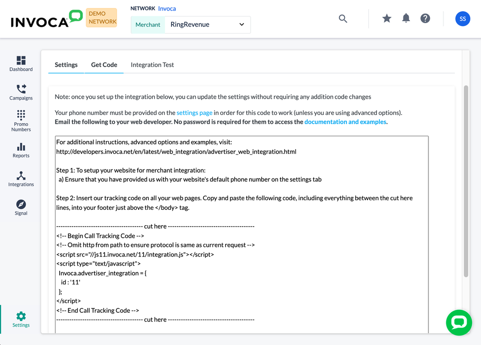Switch to the Settings tab
This screenshot has height=345, width=481.
coord(66,65)
